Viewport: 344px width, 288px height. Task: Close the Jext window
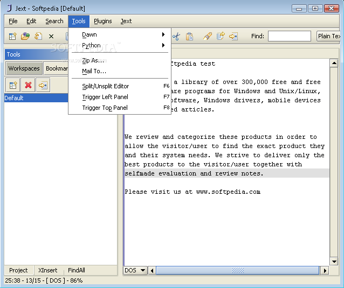point(331,9)
